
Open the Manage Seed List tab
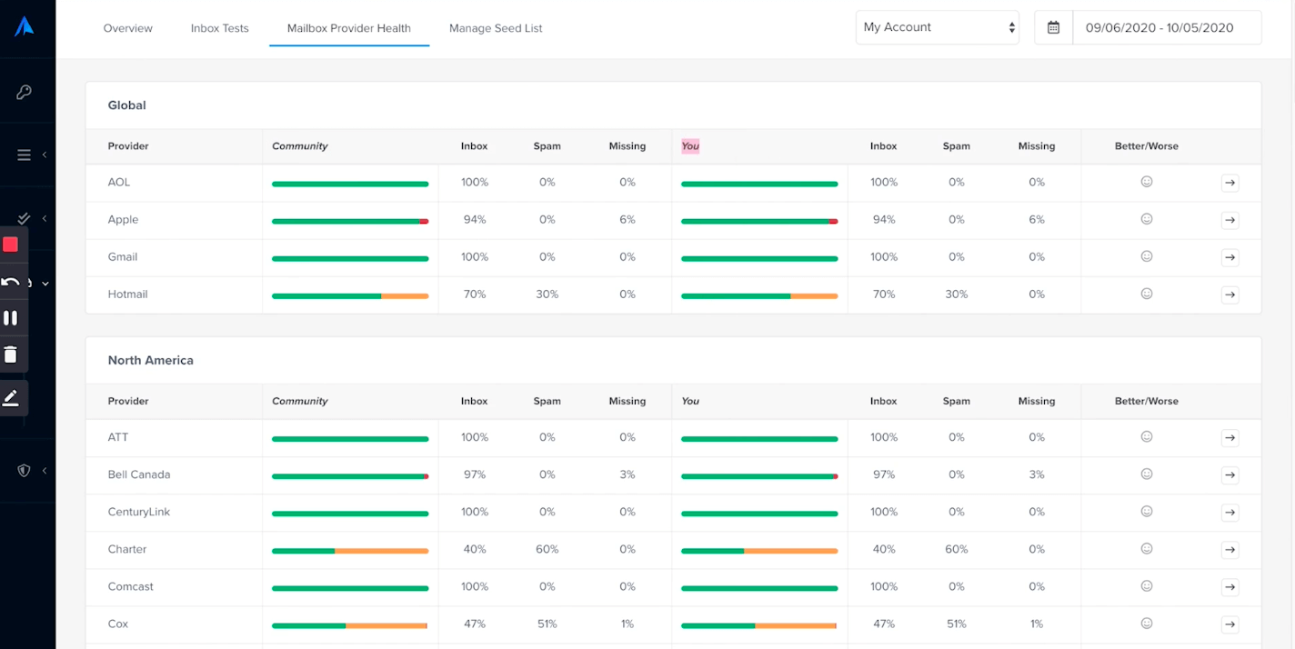pyautogui.click(x=496, y=28)
